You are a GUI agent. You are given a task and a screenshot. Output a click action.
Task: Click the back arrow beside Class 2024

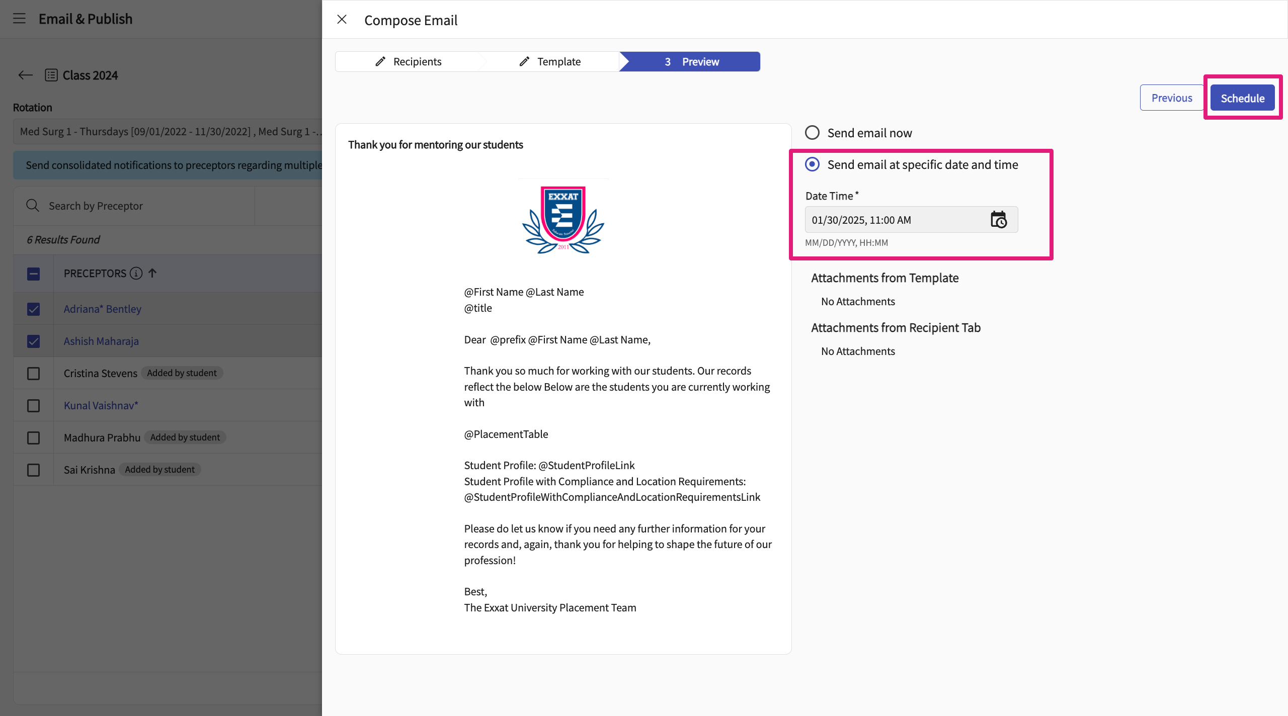[25, 75]
